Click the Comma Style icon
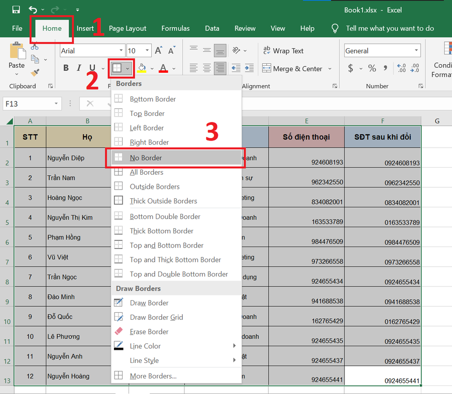 pos(385,68)
